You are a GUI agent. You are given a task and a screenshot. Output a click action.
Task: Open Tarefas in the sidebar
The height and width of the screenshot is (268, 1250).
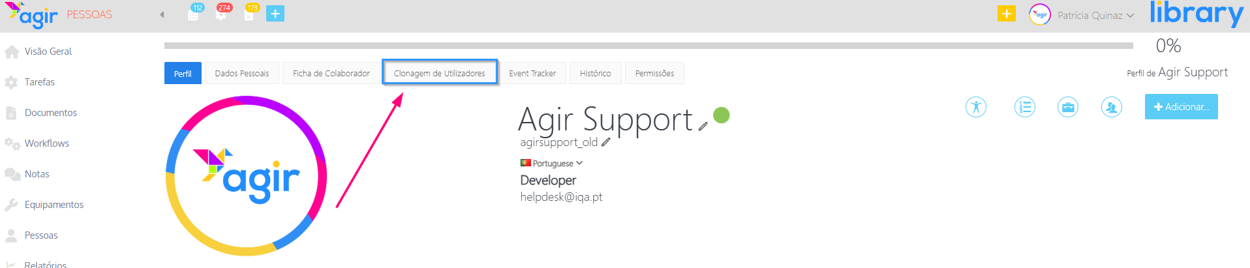40,82
